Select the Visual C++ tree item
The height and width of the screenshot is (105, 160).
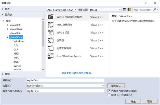pos(16,37)
